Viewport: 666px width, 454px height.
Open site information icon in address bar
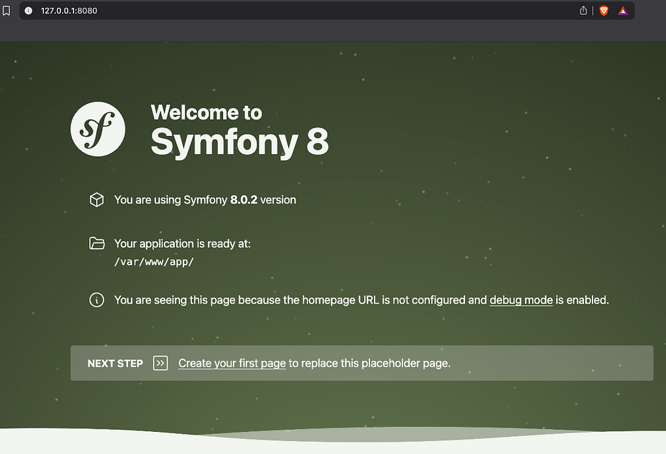tap(29, 10)
